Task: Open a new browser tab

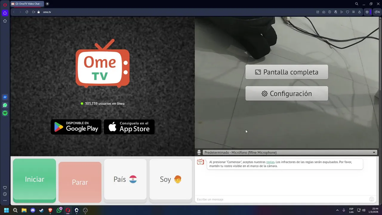Action: click(47, 4)
